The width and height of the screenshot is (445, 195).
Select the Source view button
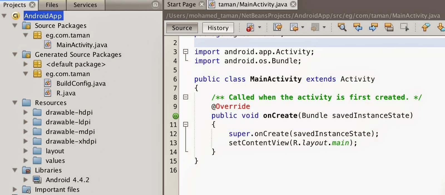point(182,28)
